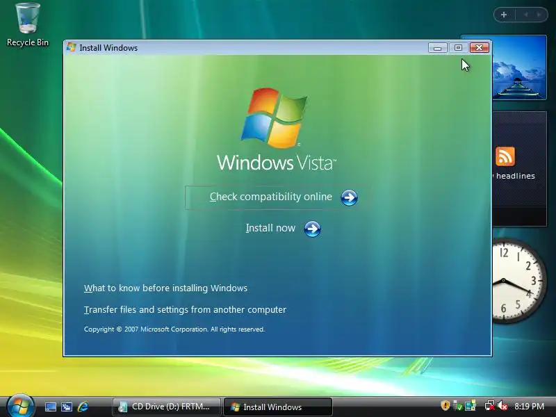This screenshot has width=556, height=417.
Task: Open the Recycle Bin desktop icon
Action: 28,25
